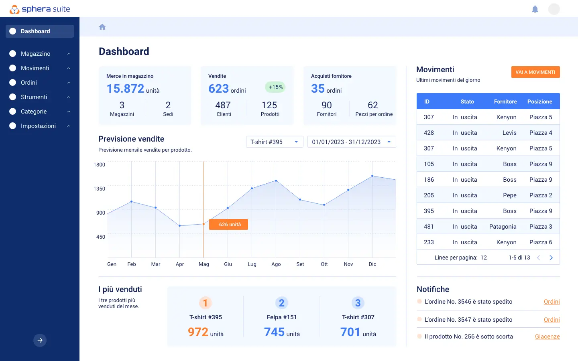Open Magazzino sidebar item
The height and width of the screenshot is (361, 578).
(40, 54)
